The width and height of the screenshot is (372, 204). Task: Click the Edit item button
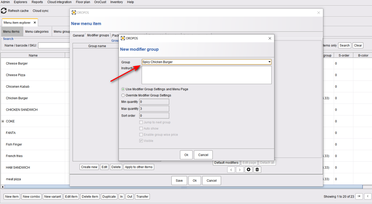click(71, 197)
